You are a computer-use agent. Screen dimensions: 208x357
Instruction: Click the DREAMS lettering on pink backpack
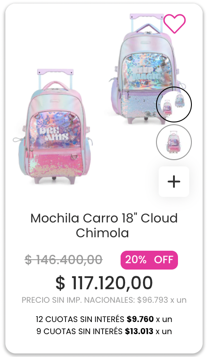tap(54, 134)
